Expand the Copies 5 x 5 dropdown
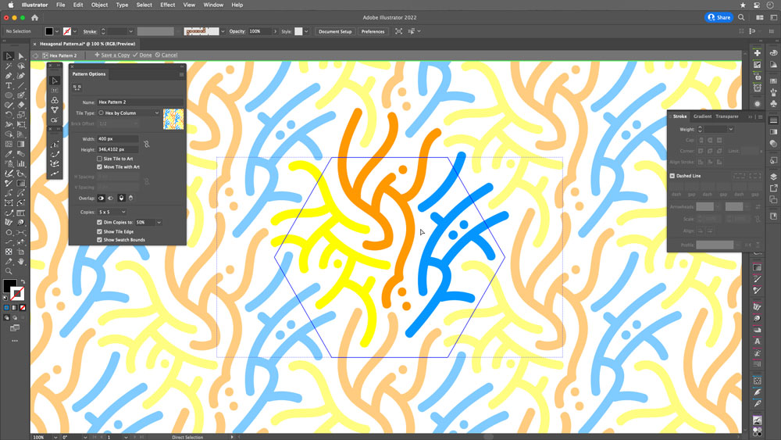The image size is (781, 440). click(112, 213)
